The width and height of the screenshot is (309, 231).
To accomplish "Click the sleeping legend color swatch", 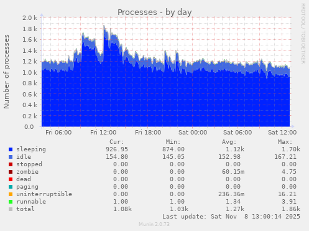I will [11, 149].
